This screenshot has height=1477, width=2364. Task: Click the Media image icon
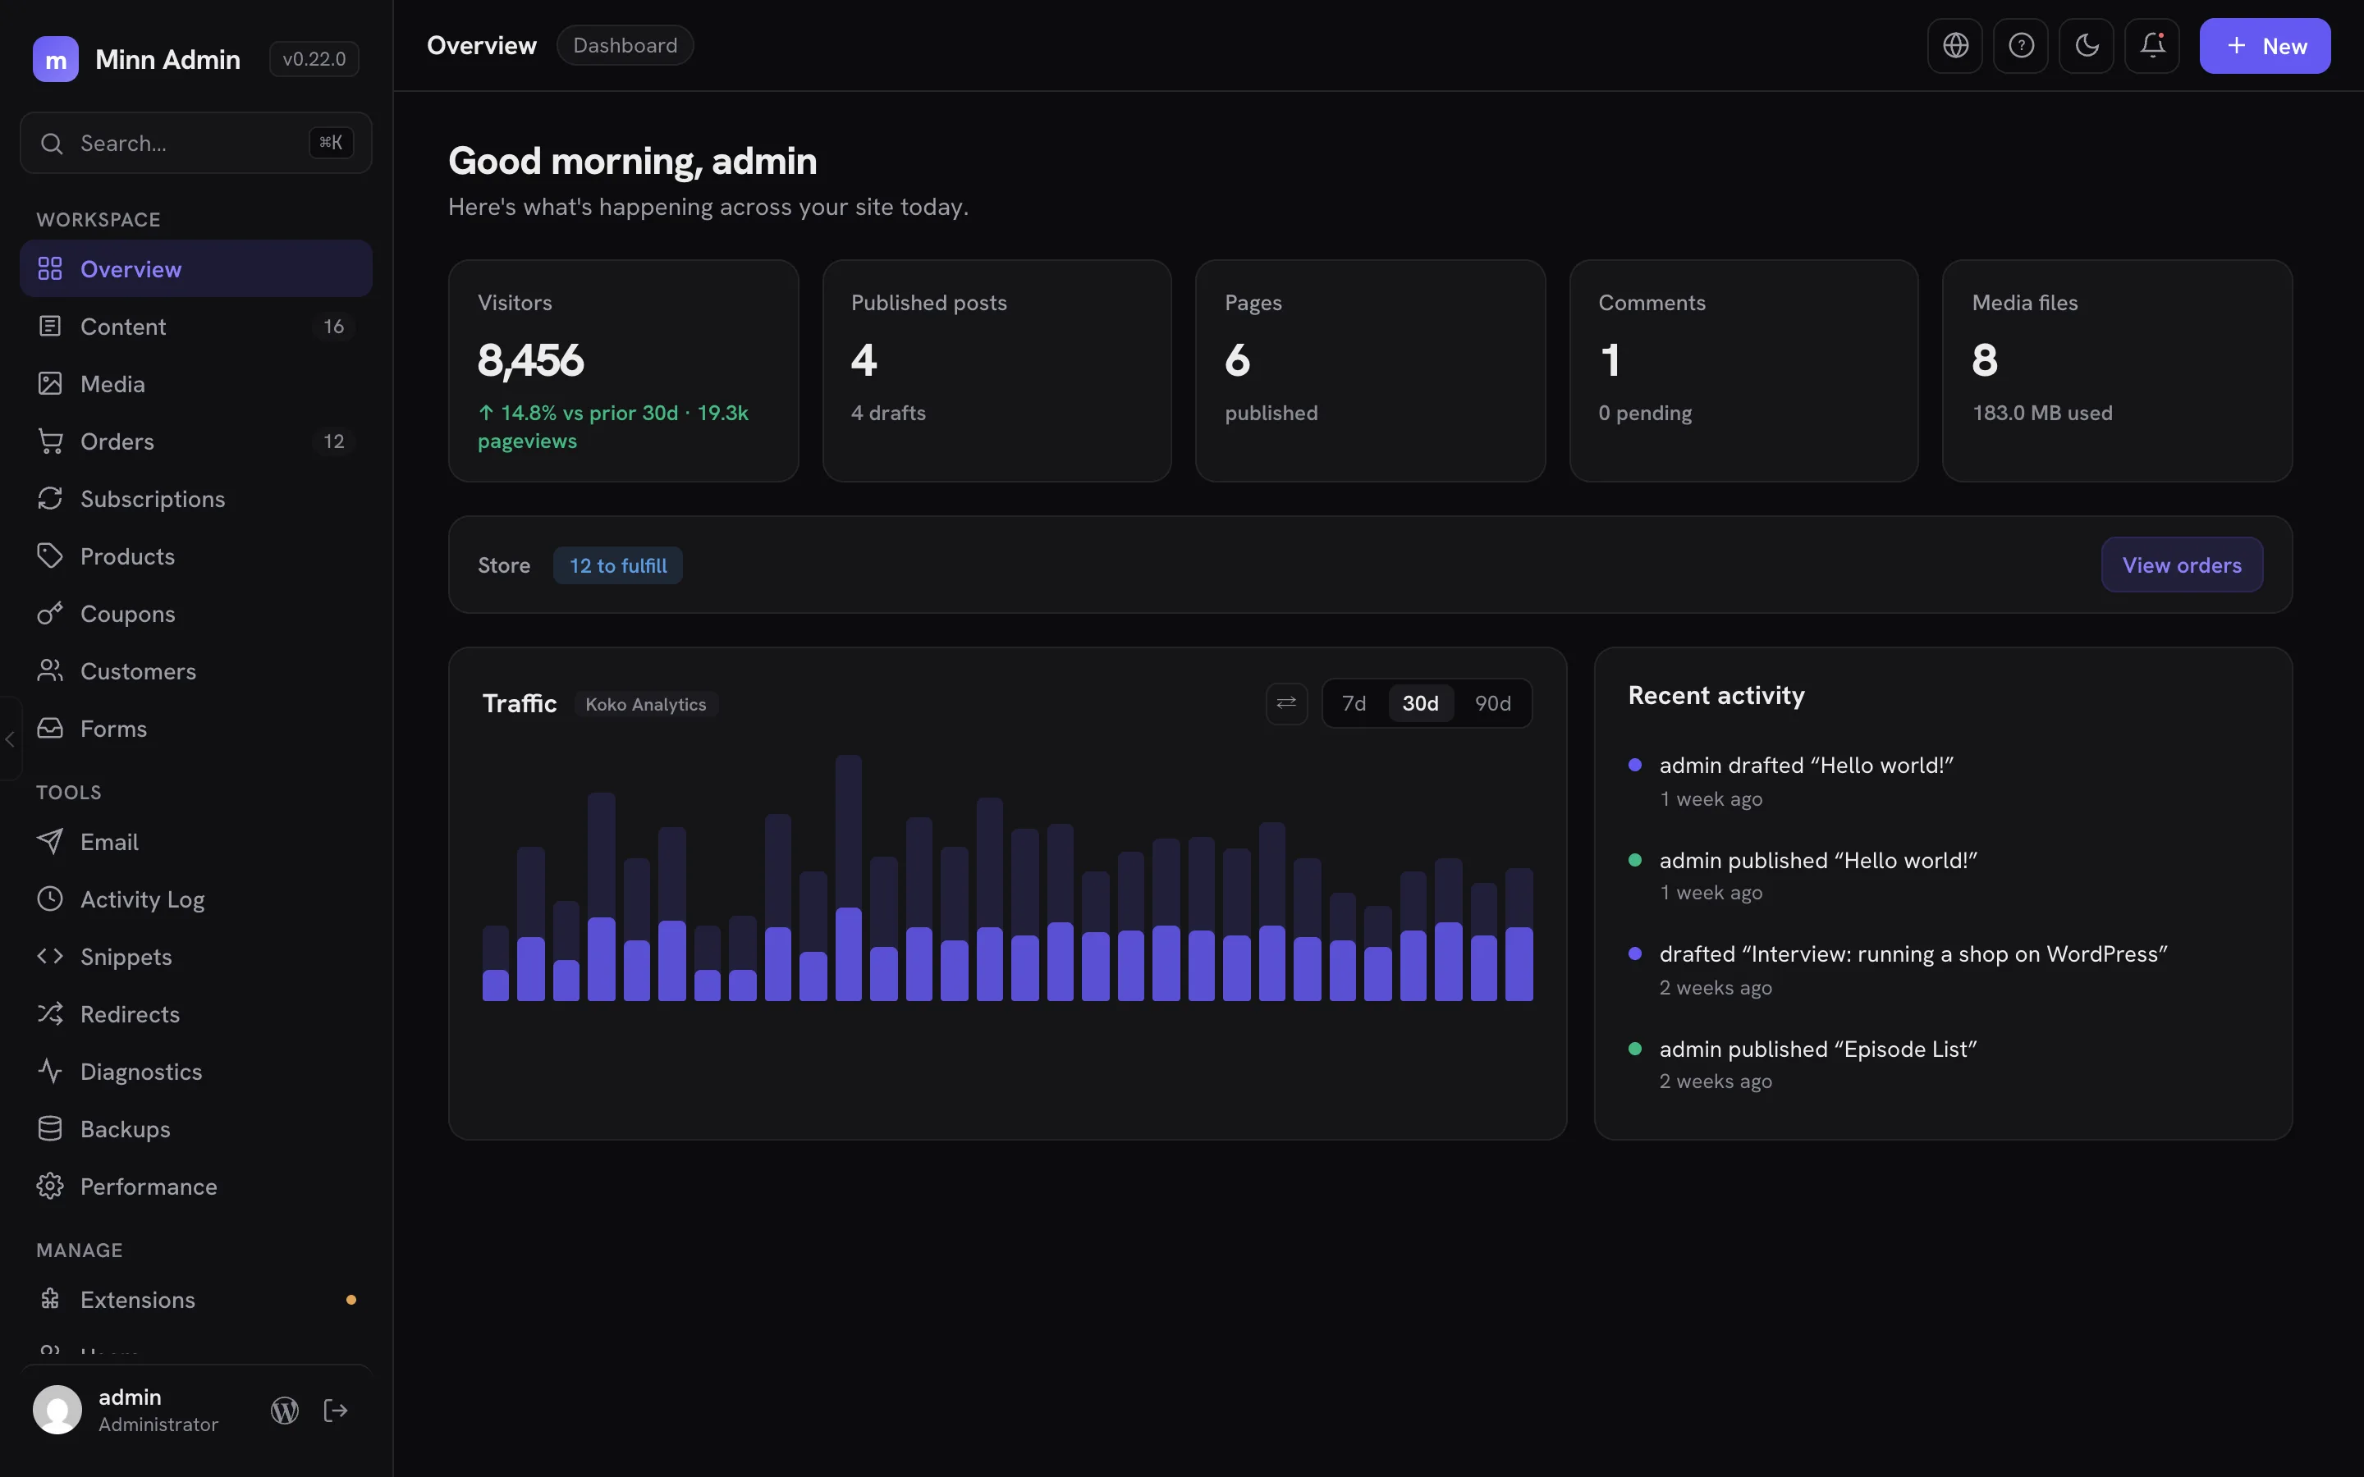point(50,383)
